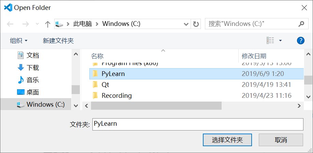Screen dimensions: 313x153
Task: Select the Recording folder
Action: click(x=117, y=95)
